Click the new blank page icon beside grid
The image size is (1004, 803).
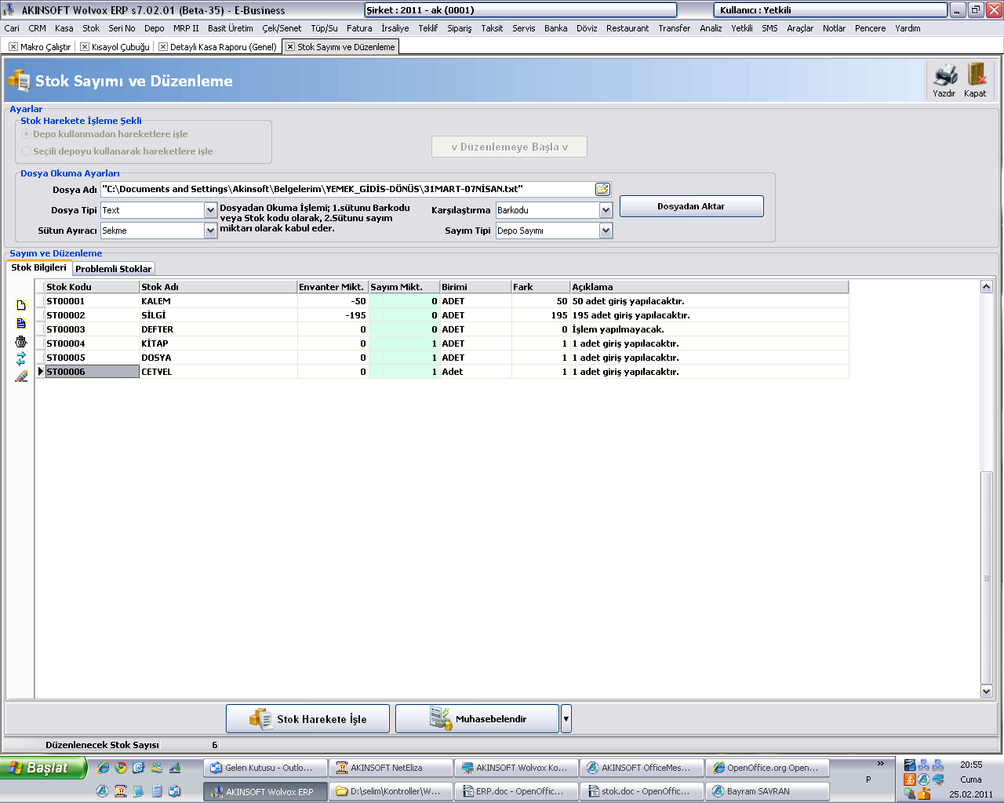[x=21, y=305]
